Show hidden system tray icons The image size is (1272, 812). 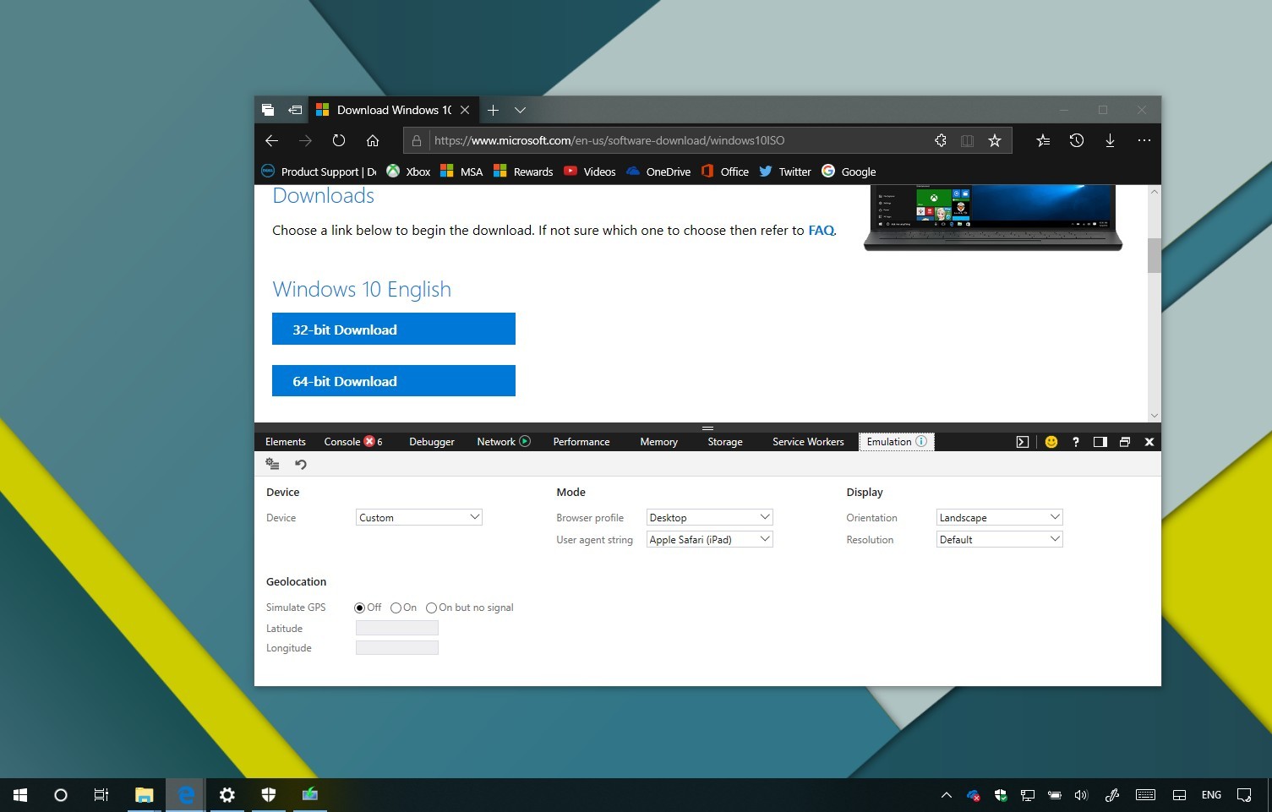[947, 795]
